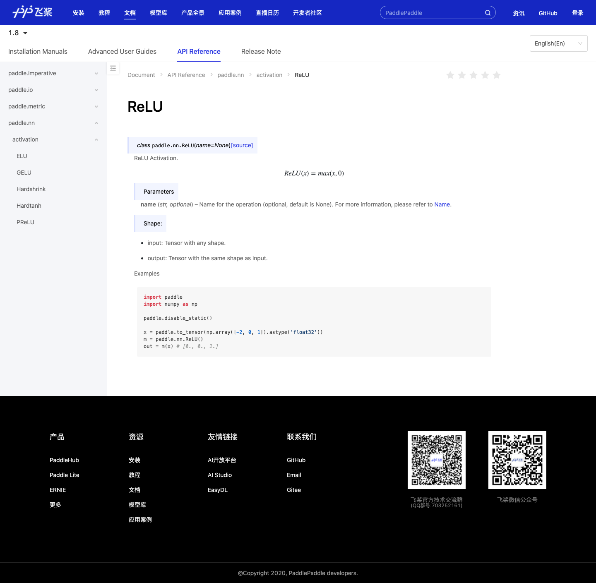The height and width of the screenshot is (583, 596).
Task: Click the QQ group QR code
Action: [437, 460]
